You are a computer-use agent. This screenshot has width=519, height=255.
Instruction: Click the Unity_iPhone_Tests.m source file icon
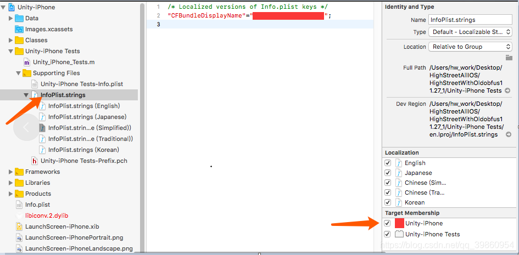[x=27, y=62]
